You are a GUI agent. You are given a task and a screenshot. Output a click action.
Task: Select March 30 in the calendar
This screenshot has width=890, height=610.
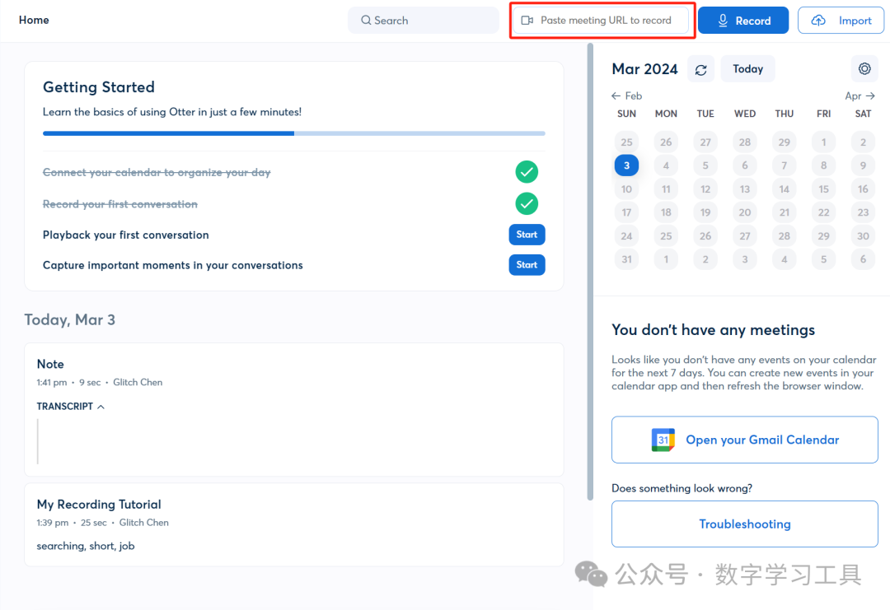coord(863,235)
